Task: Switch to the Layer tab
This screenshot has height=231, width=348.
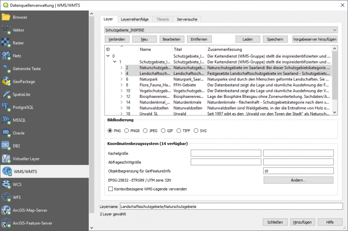Action: pos(108,19)
